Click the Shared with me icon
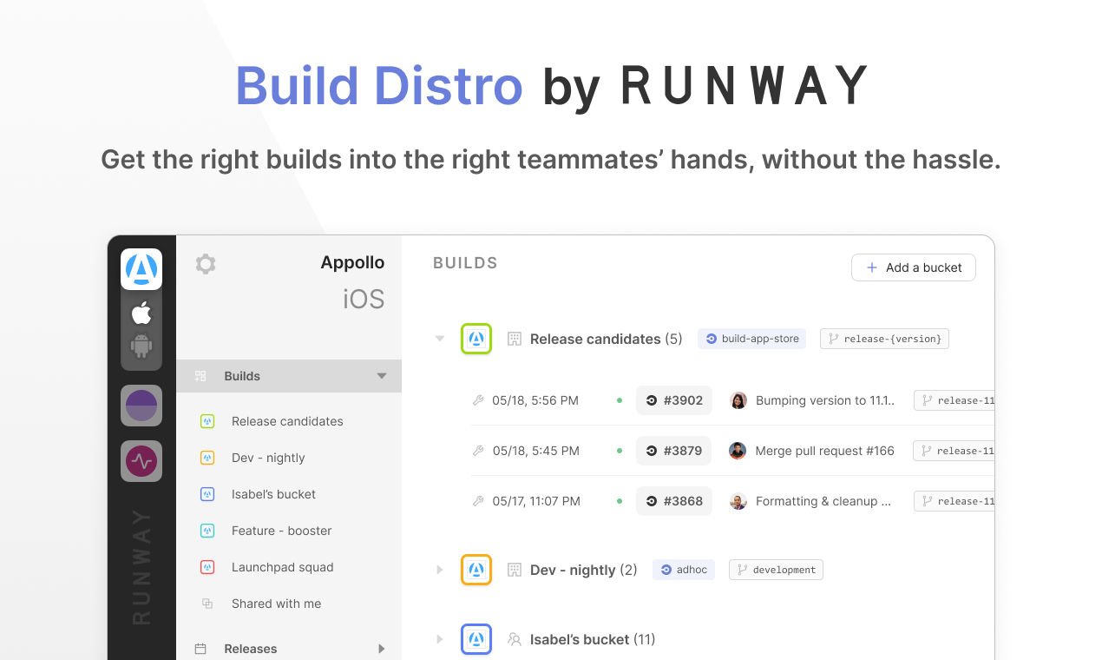 [x=207, y=604]
